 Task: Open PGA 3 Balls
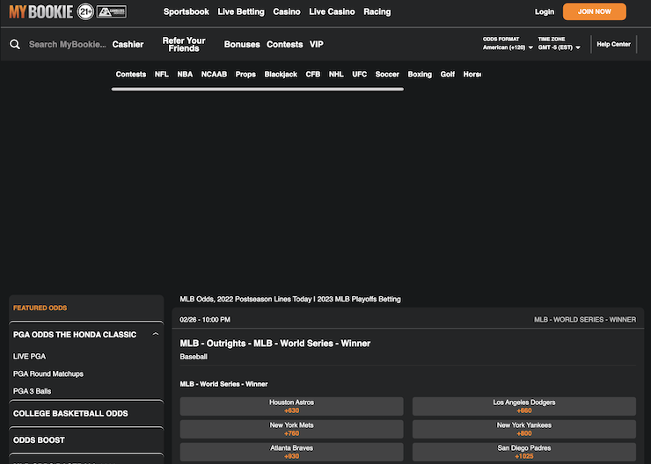(32, 391)
